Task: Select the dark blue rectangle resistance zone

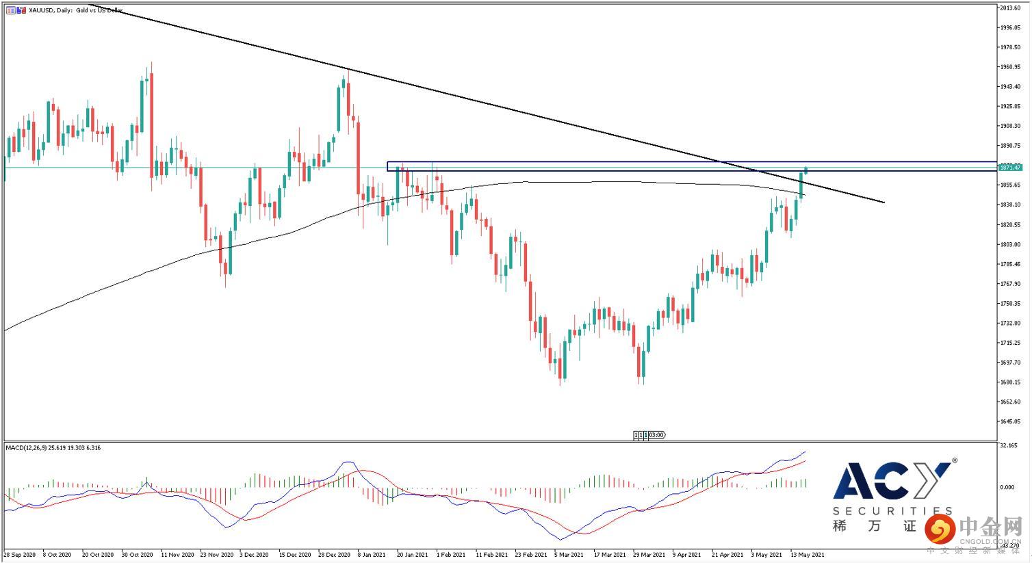Action: [x=691, y=166]
